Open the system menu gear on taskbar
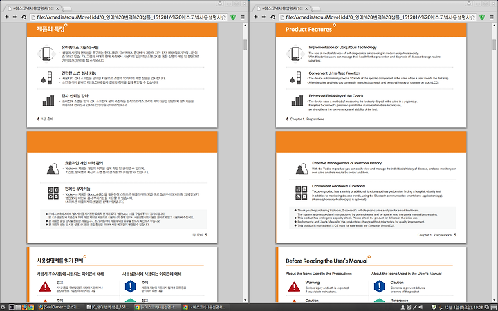 [x=3, y=307]
